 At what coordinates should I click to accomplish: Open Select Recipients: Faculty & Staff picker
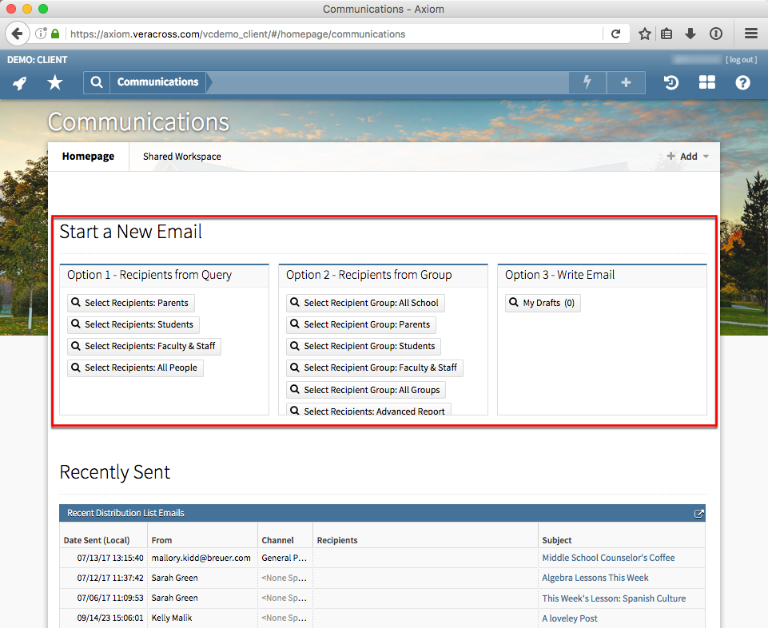(143, 346)
